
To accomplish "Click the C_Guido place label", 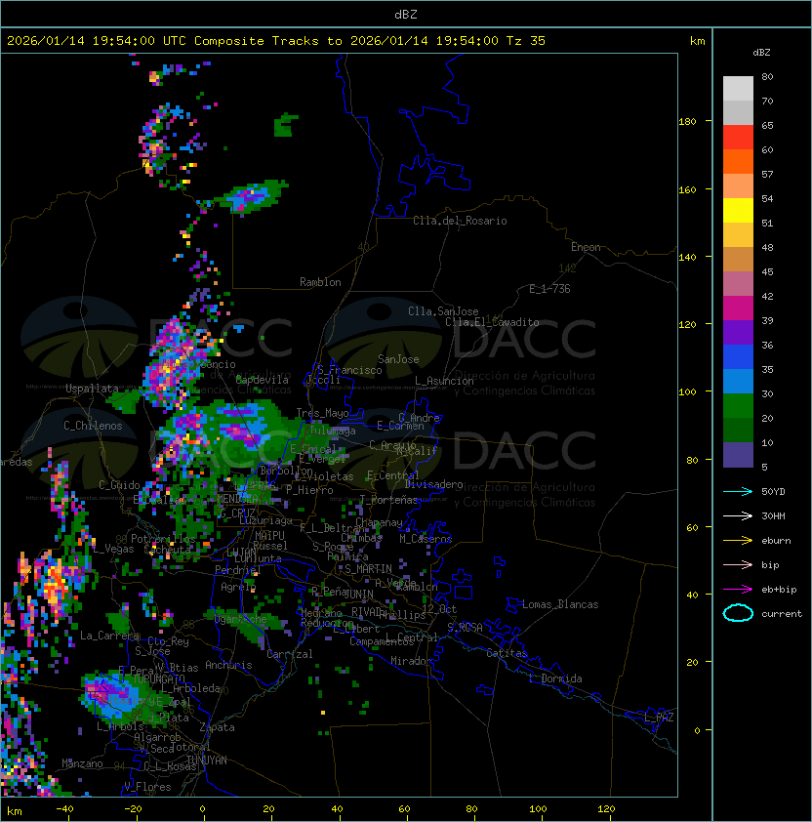I will pos(119,485).
